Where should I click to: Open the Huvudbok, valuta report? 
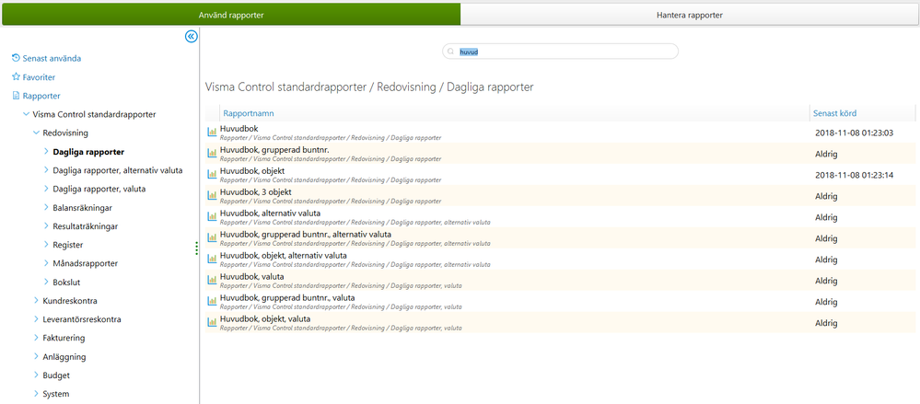point(252,277)
